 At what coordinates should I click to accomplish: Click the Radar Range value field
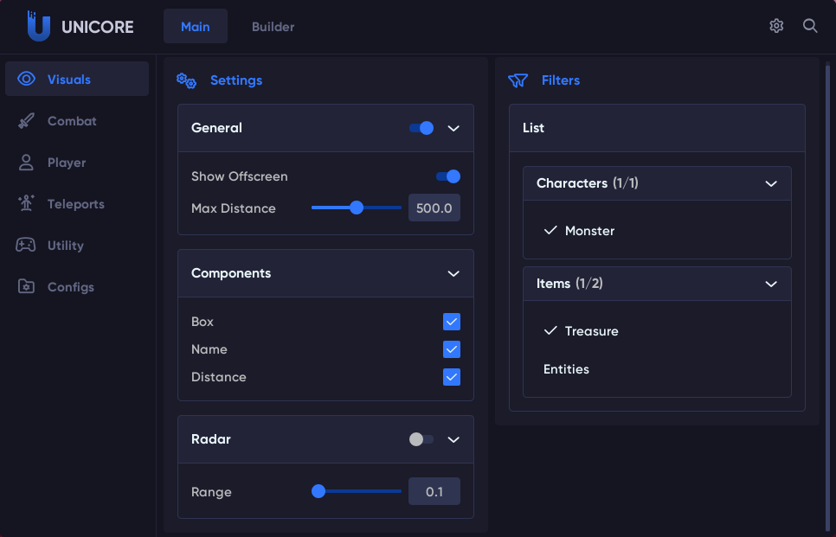434,491
